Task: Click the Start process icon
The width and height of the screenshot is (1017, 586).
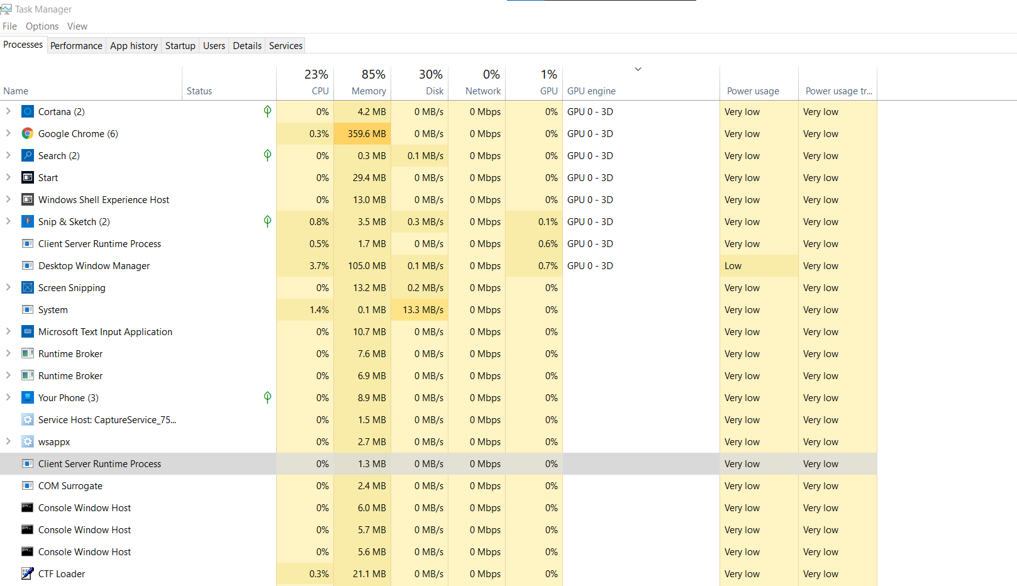Action: tap(28, 178)
